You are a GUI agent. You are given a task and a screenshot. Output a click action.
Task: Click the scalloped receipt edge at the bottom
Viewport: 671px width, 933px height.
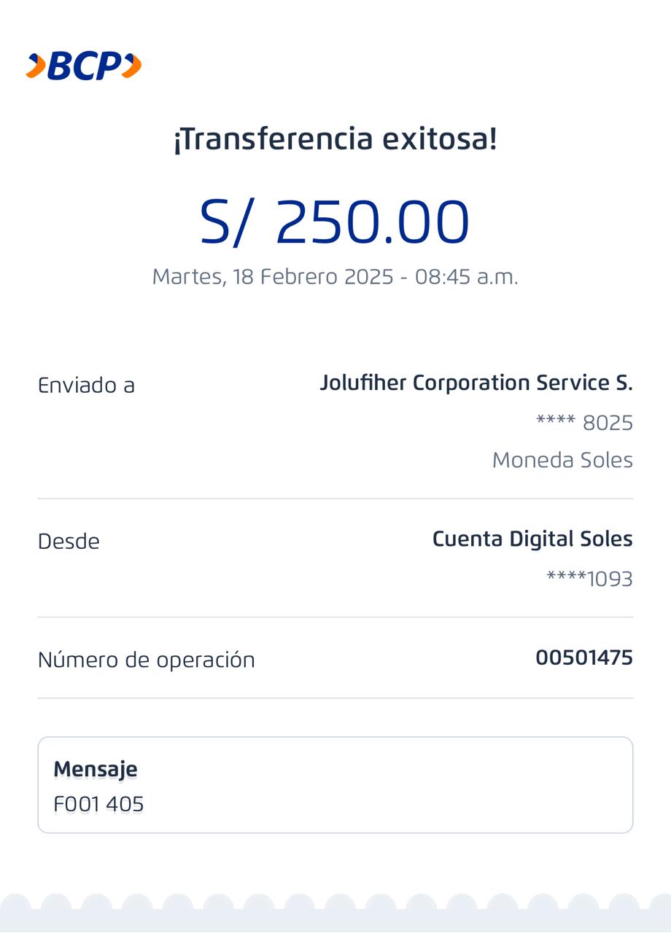click(335, 911)
